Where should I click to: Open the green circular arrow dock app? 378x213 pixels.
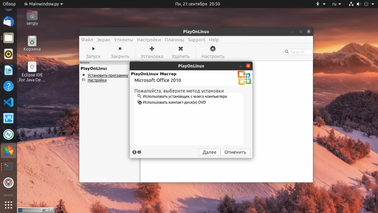8,135
